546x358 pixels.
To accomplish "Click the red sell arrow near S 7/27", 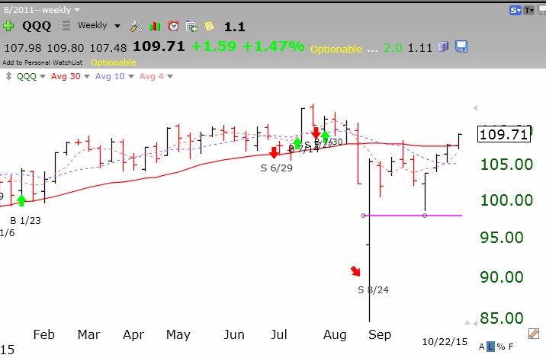I will click(x=316, y=133).
